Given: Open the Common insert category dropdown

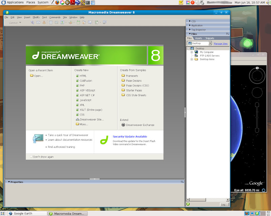Looking at the screenshot, I should [15, 23].
